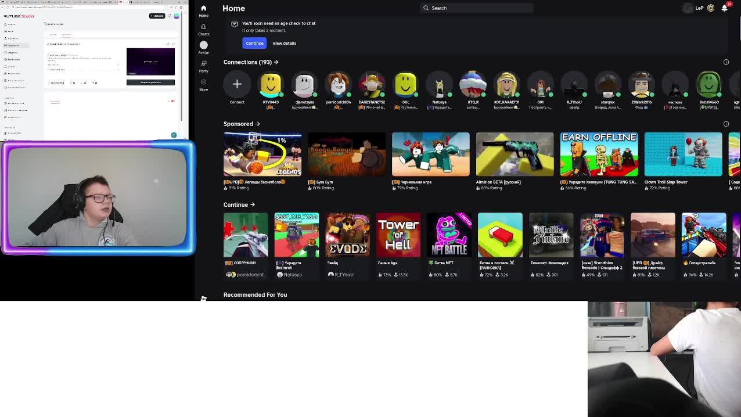This screenshot has height=417, width=741.
Task: Open basketball legends sponsored game thumbnail
Action: click(262, 154)
